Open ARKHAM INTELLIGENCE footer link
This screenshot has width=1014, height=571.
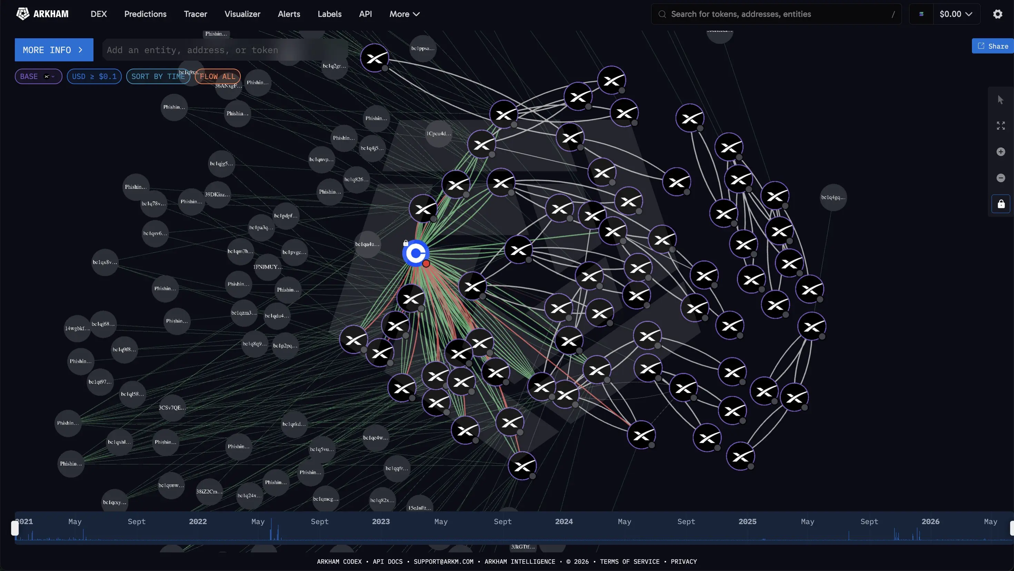click(x=520, y=562)
